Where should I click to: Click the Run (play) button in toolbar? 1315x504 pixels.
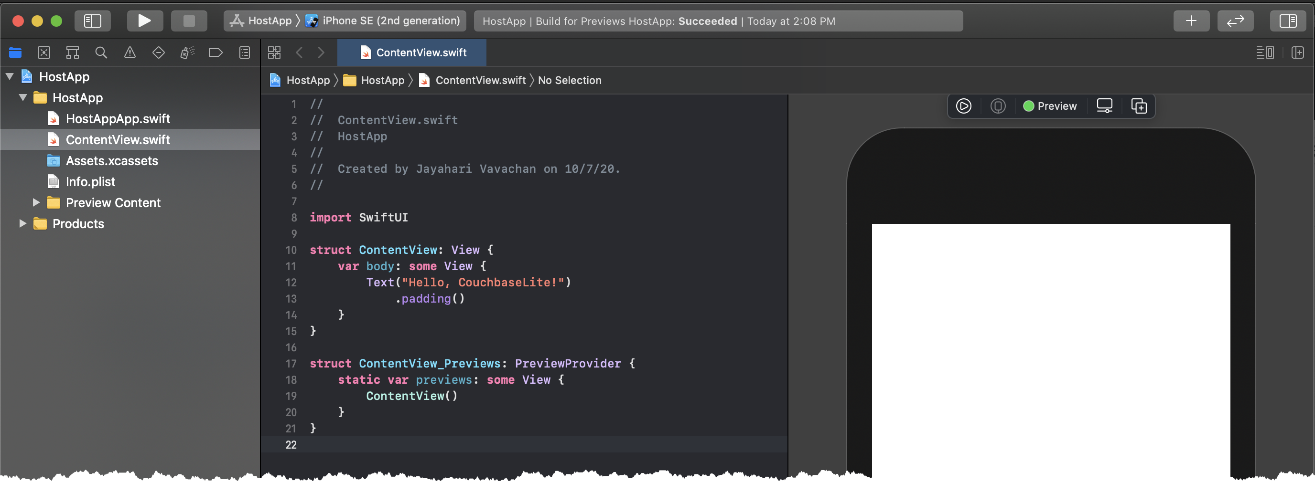point(144,21)
